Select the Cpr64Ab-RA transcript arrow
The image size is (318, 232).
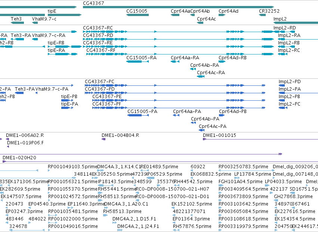point(193,69)
